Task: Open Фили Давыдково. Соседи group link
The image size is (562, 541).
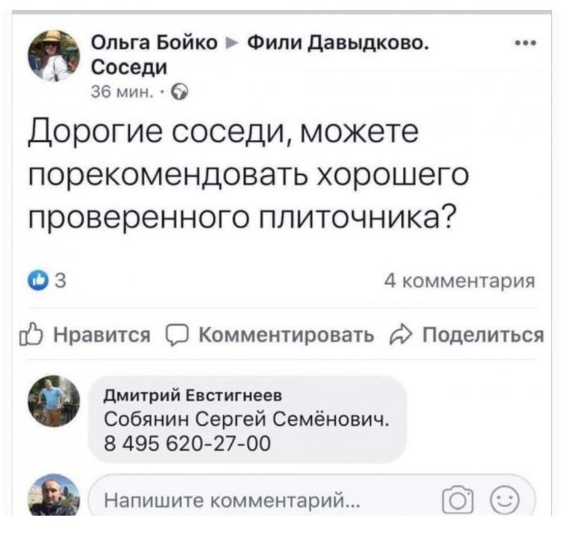Action: tap(260, 55)
